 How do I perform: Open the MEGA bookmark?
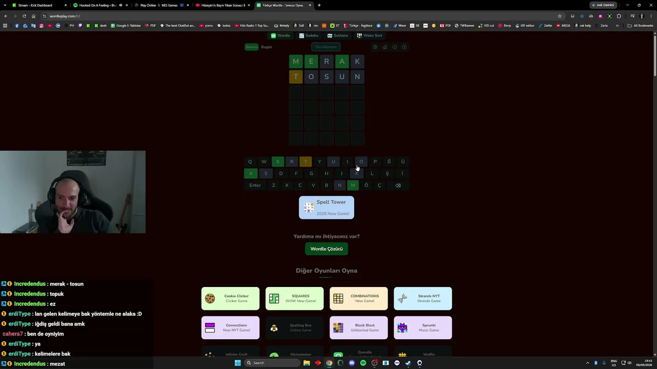coord(564,26)
